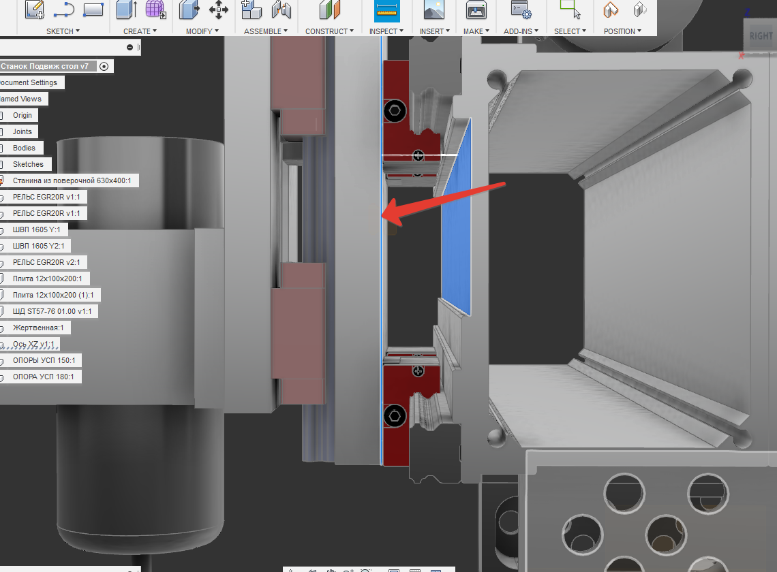Screen dimensions: 777x572
Task: Select the Offset Plane construct icon
Action: 329,10
